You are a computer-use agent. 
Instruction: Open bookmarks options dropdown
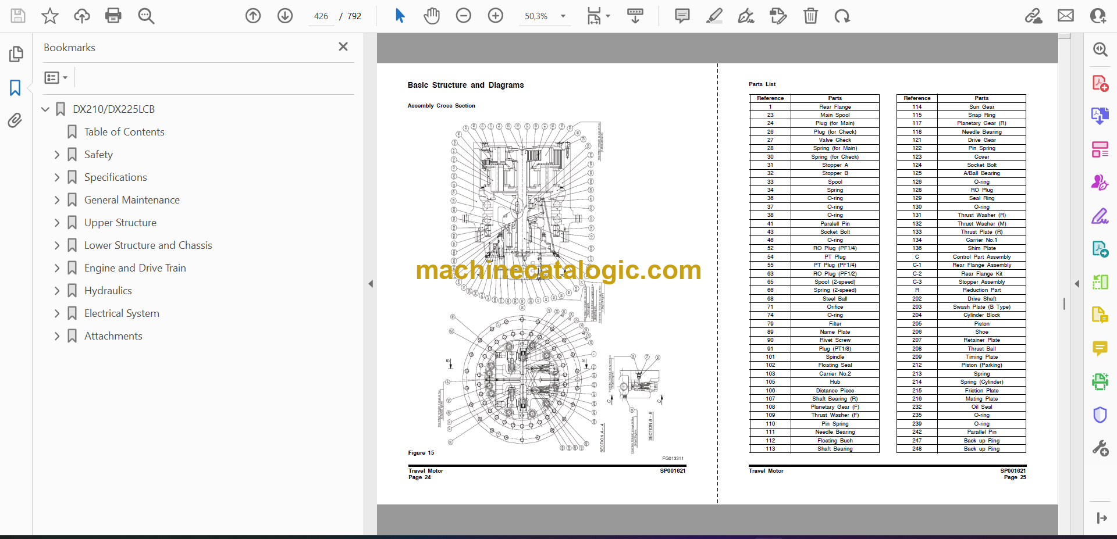click(56, 77)
